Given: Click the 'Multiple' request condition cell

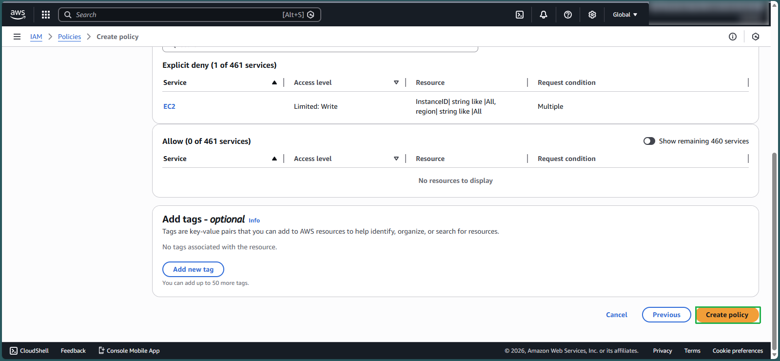Looking at the screenshot, I should [x=550, y=106].
